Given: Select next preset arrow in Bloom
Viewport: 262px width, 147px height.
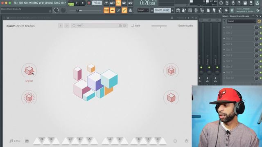Looking at the screenshot, I should [67, 26].
